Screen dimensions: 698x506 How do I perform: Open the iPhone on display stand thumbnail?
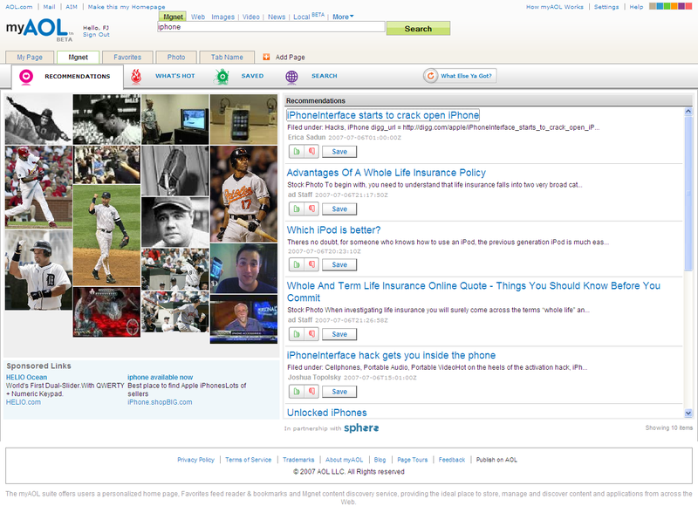[243, 120]
